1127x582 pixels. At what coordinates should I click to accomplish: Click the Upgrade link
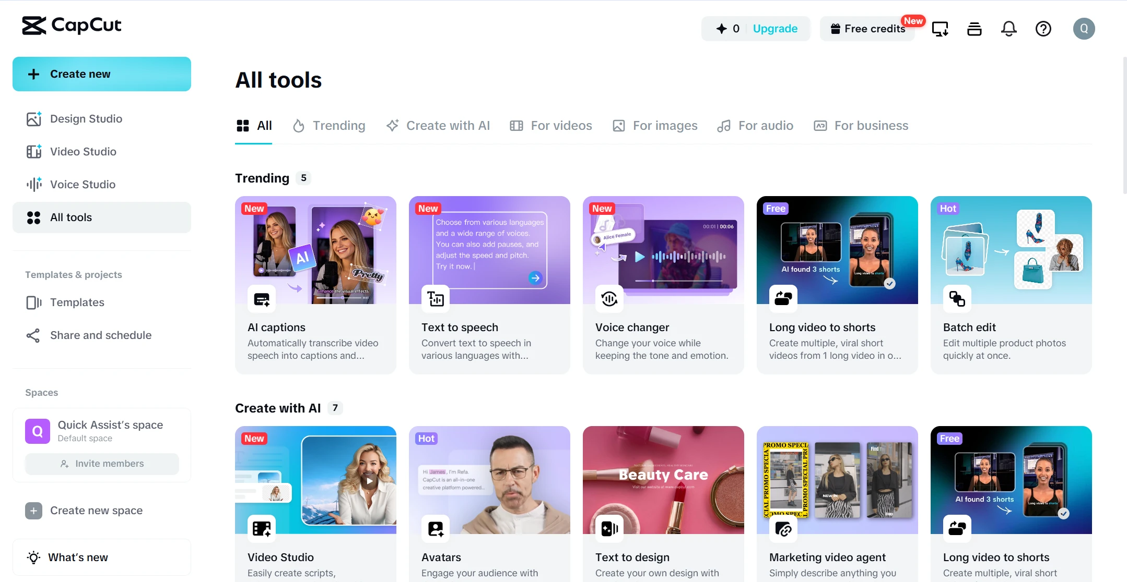click(775, 29)
